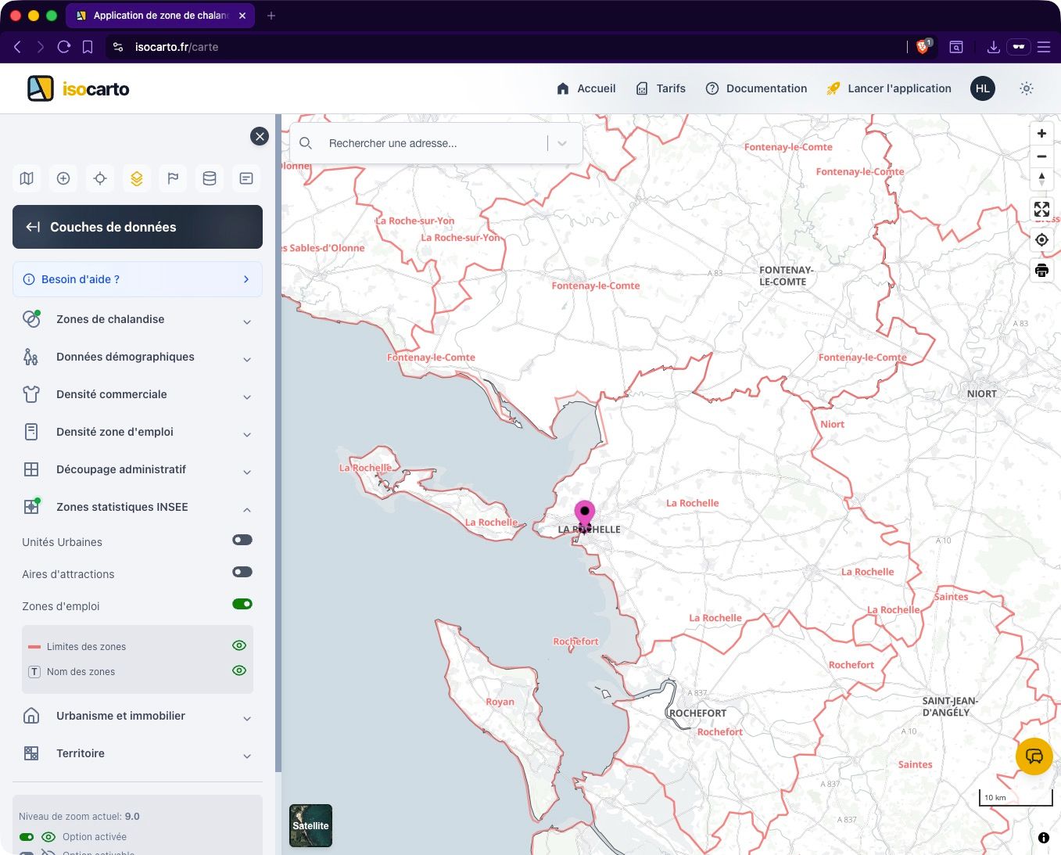This screenshot has width=1061, height=855.
Task: Open the chat support bubble
Action: [1034, 756]
